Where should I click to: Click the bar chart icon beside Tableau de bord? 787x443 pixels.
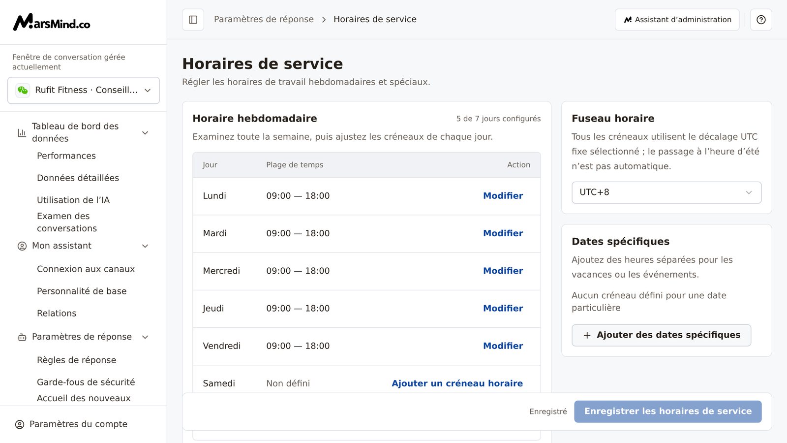click(22, 133)
